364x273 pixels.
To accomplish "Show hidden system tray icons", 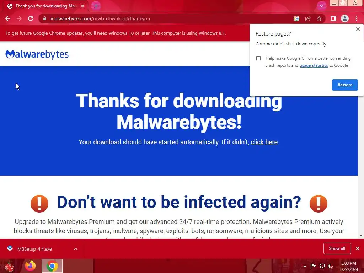I will coord(305,266).
